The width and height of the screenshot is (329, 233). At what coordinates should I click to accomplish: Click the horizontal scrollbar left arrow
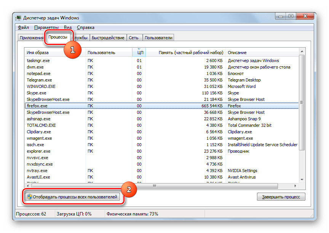pos(28,186)
